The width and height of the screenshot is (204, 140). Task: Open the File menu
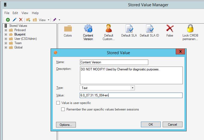click(x=7, y=13)
